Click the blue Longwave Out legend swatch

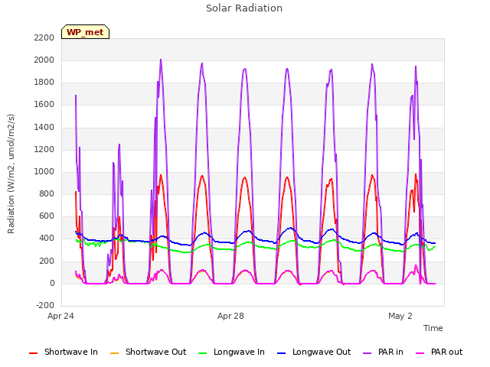click(282, 353)
